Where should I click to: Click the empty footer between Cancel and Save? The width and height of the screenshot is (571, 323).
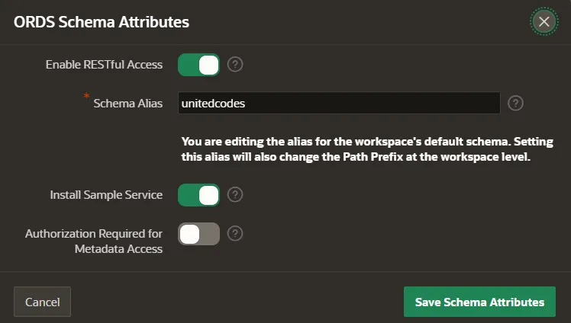coord(237,302)
